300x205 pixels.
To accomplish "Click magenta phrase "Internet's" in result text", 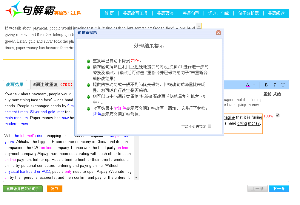I will coord(28,136).
